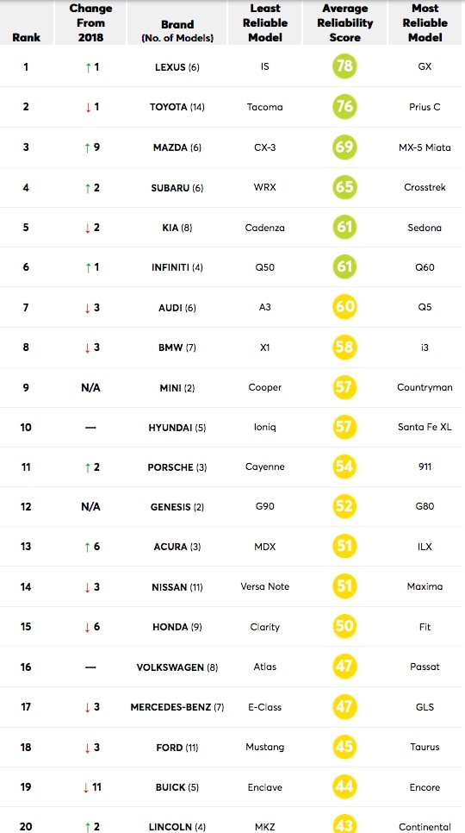465x833 pixels.
Task: Click the yellow 60 score badge for Audi
Action: click(x=344, y=307)
